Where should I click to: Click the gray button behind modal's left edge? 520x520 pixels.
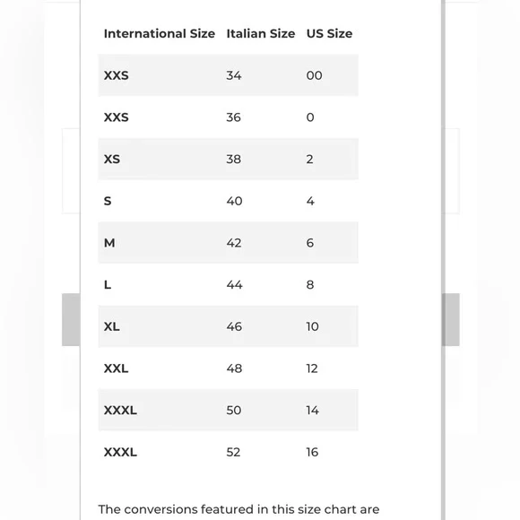(71, 320)
